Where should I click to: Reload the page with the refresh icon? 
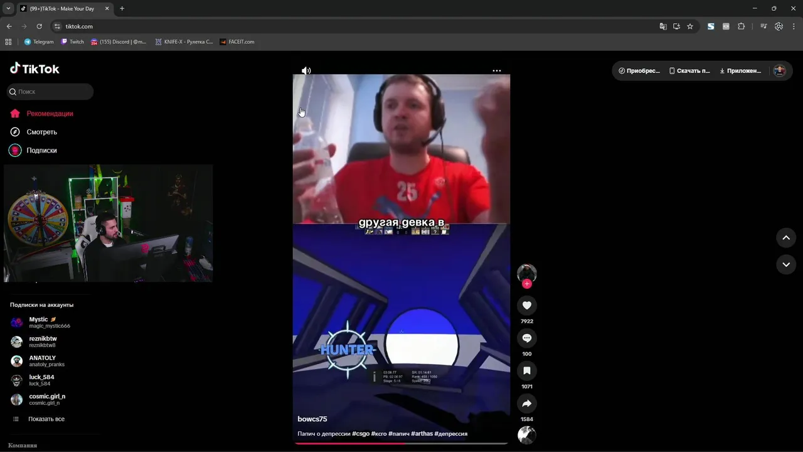(39, 26)
